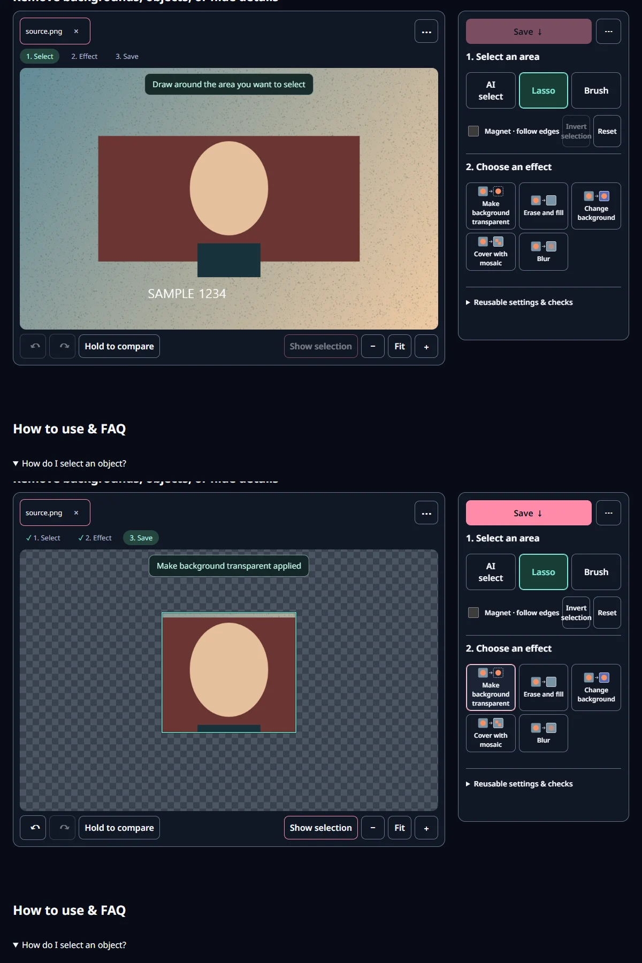
Task: Select Cover with mosaic in lower panel
Action: 491,733
